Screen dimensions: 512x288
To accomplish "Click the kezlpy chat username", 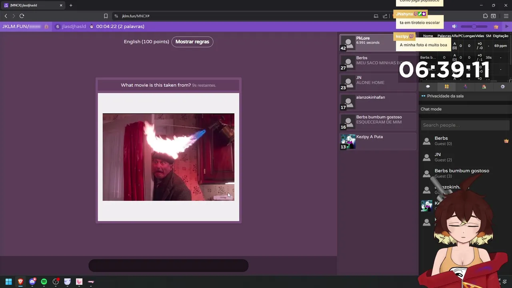I will 402,36.
